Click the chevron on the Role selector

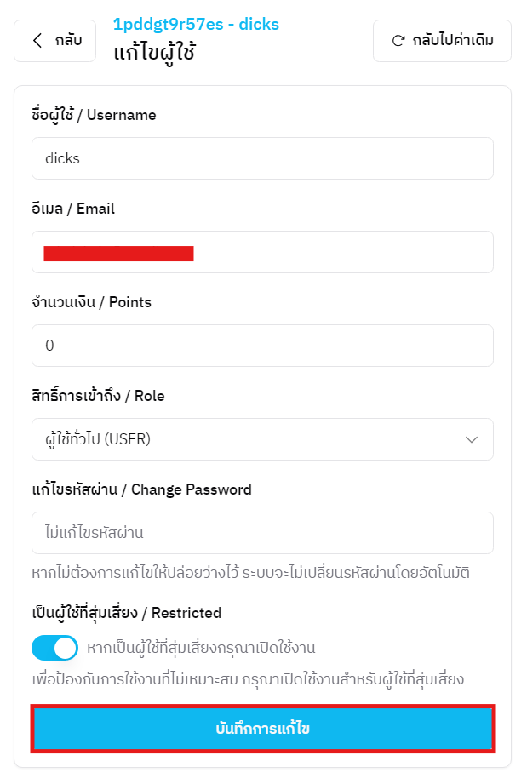473,439
